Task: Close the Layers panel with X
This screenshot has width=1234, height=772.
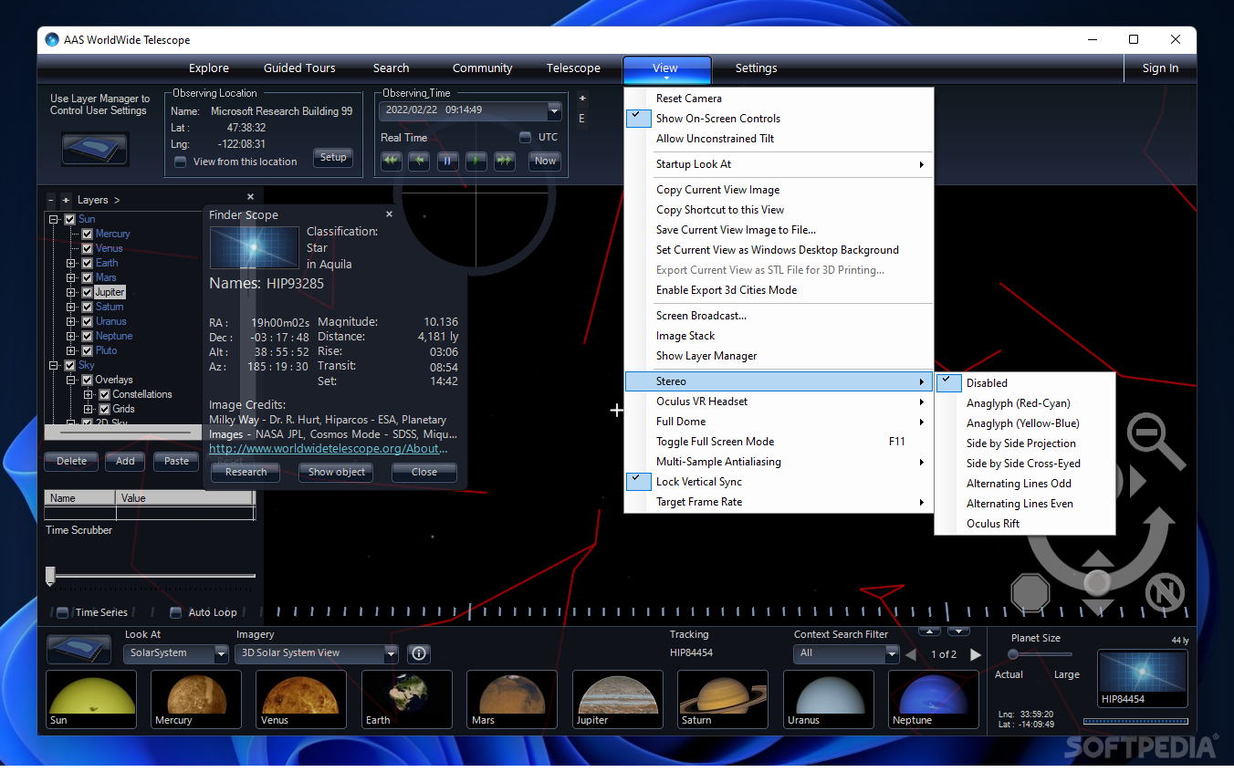Action: click(x=251, y=197)
